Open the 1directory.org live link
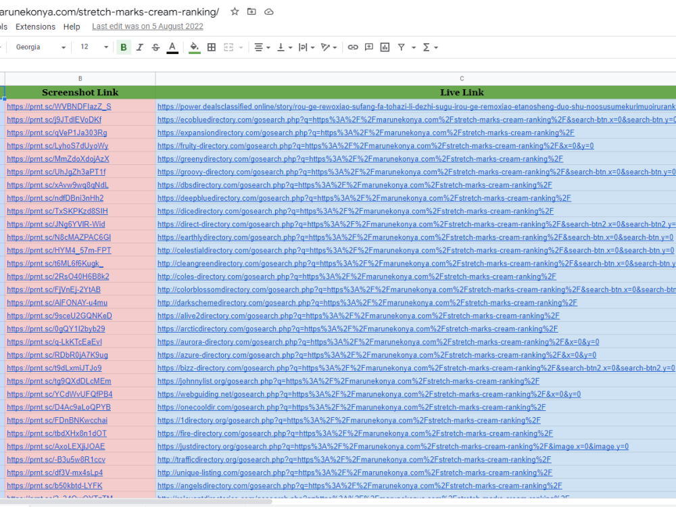The width and height of the screenshot is (676, 507). click(x=349, y=420)
